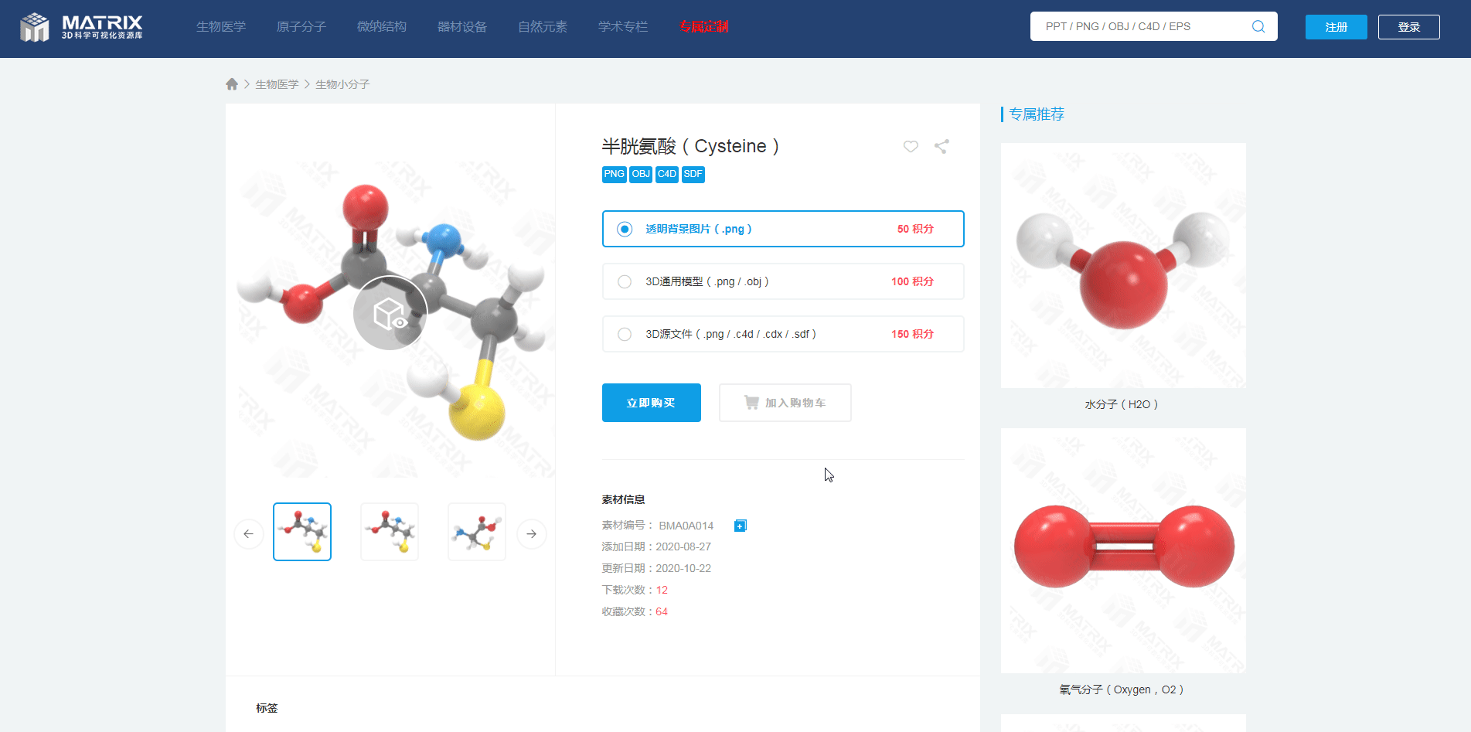Click the home breadcrumb icon
The width and height of the screenshot is (1471, 732).
(231, 84)
